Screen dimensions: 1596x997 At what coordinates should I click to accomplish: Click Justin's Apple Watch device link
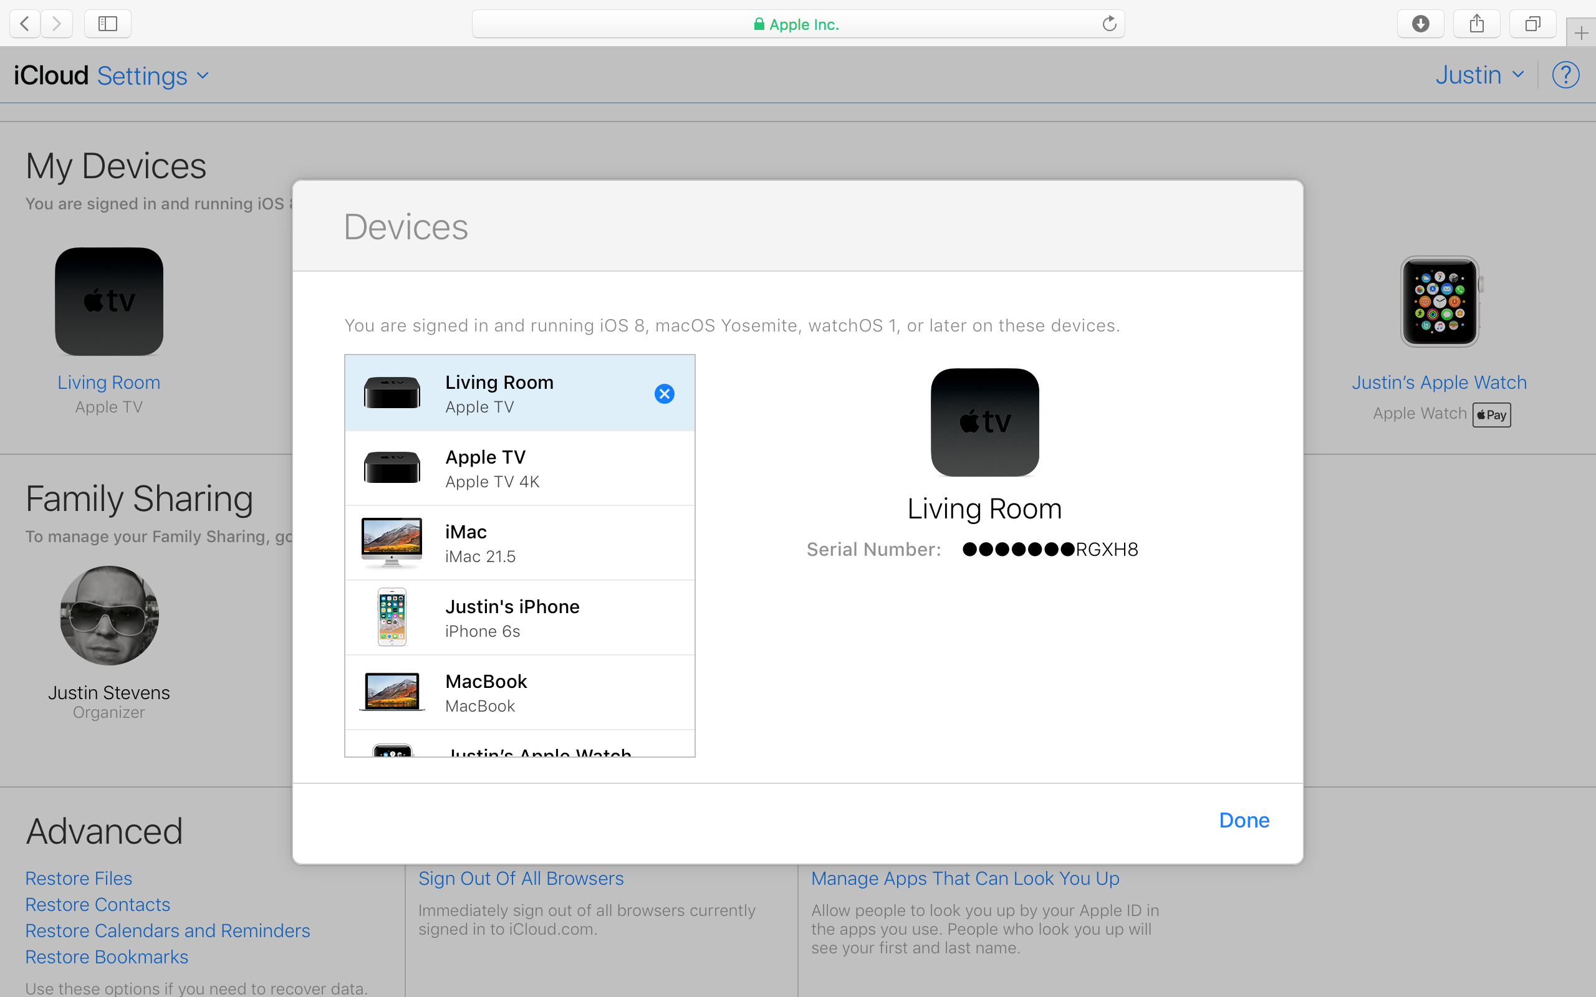pyautogui.click(x=1439, y=383)
